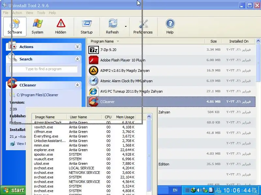This screenshot has height=195, width=261.
Task: Click the Uninstall Tool title bar icon
Action: [5, 5]
